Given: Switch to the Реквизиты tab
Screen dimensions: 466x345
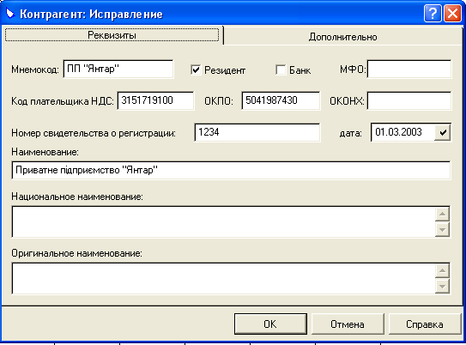Looking at the screenshot, I should pos(112,35).
